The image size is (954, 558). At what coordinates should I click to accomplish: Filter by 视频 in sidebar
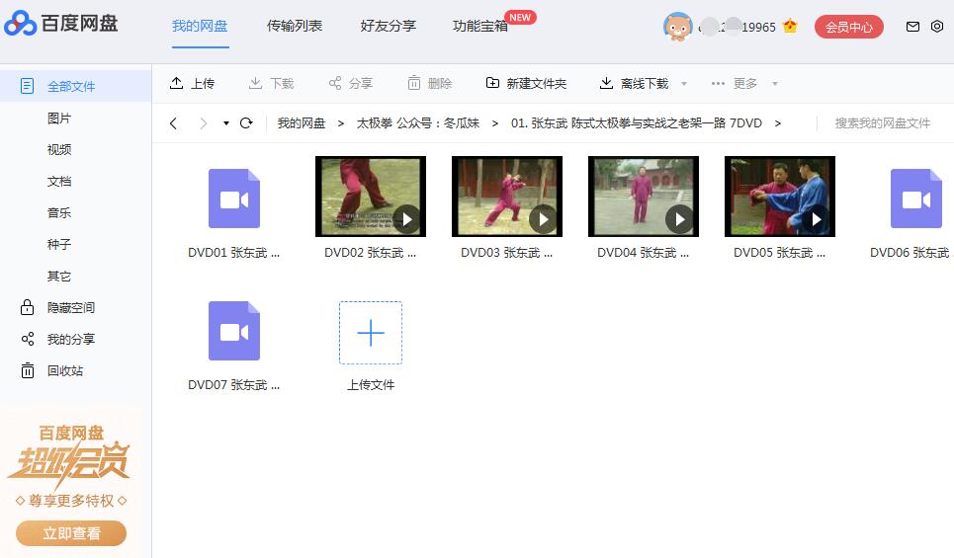59,149
